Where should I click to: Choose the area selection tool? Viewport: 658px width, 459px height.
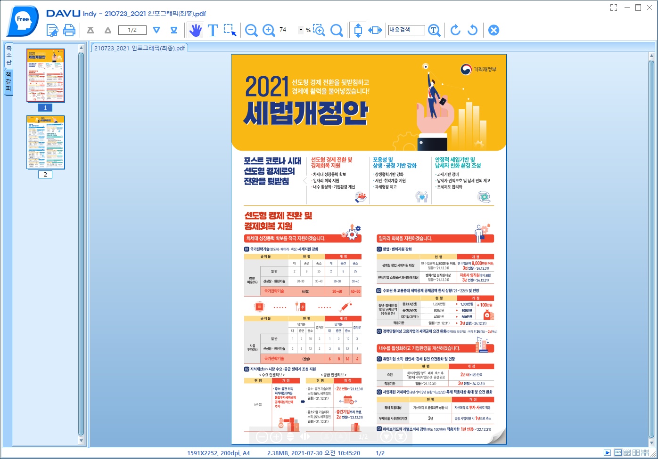[230, 30]
